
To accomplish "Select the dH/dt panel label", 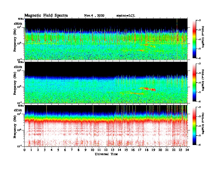I will [x=18, y=24].
